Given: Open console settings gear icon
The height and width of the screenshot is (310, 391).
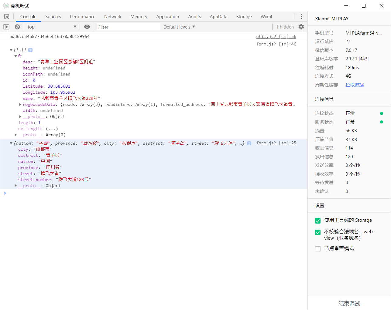Looking at the screenshot, I should click(301, 27).
